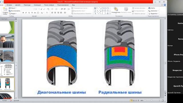Image resolution: width=183 pixels, height=103 pixels.
Task: Select the triangle shape
Action: pyautogui.click(x=95, y=11)
